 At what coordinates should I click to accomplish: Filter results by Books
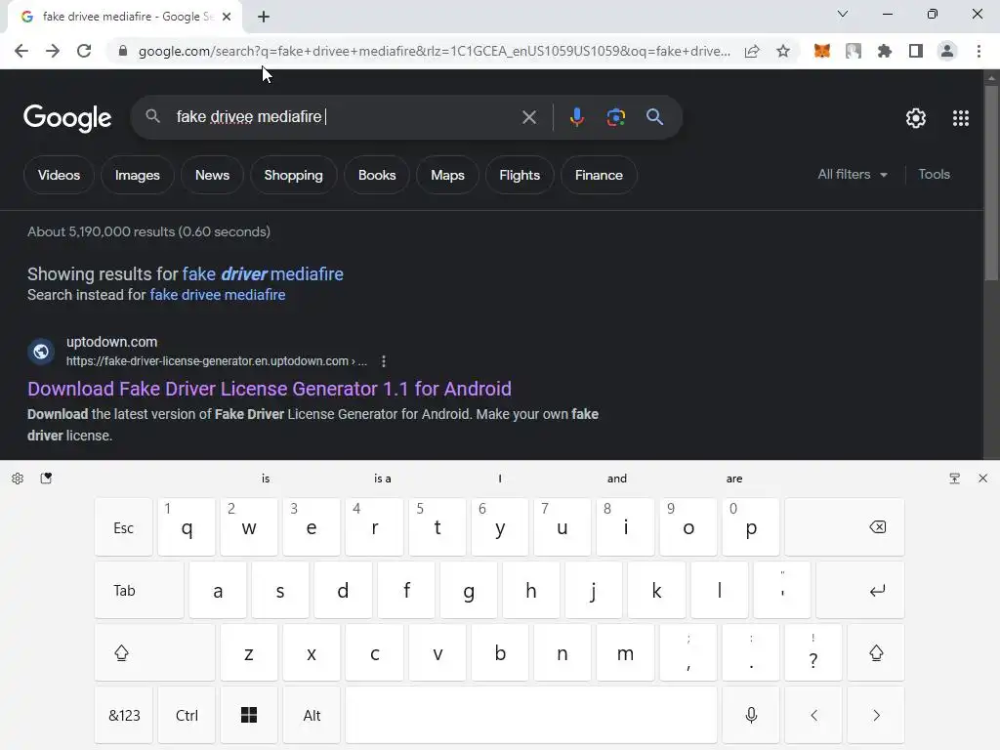377,175
